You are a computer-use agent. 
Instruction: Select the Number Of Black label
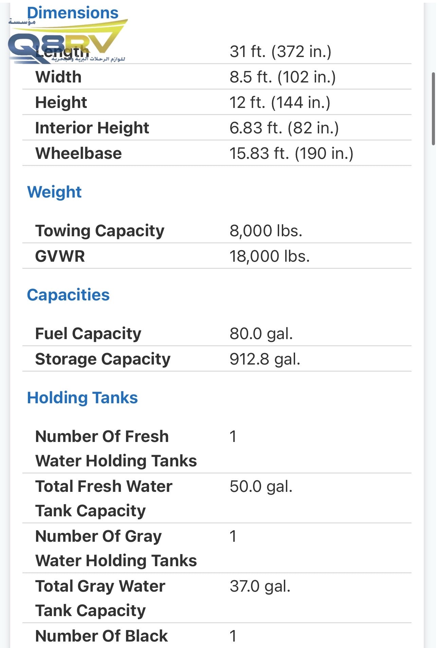click(102, 636)
